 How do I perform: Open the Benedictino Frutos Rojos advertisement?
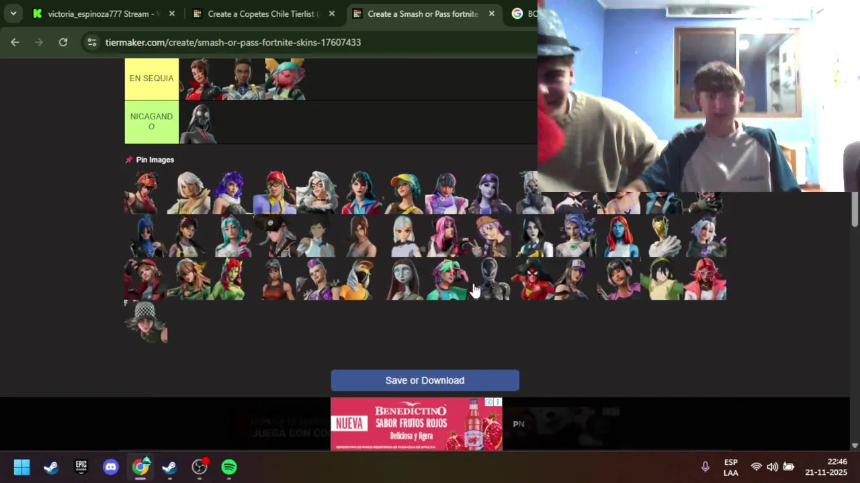pyautogui.click(x=417, y=424)
